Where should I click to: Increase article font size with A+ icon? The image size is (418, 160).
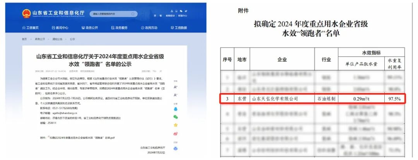coord(175,87)
